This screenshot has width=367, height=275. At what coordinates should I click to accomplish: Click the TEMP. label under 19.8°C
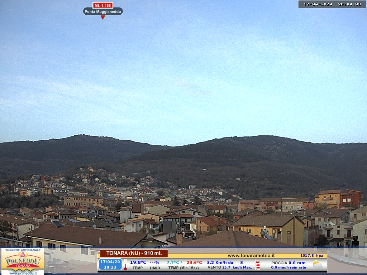tap(138, 268)
